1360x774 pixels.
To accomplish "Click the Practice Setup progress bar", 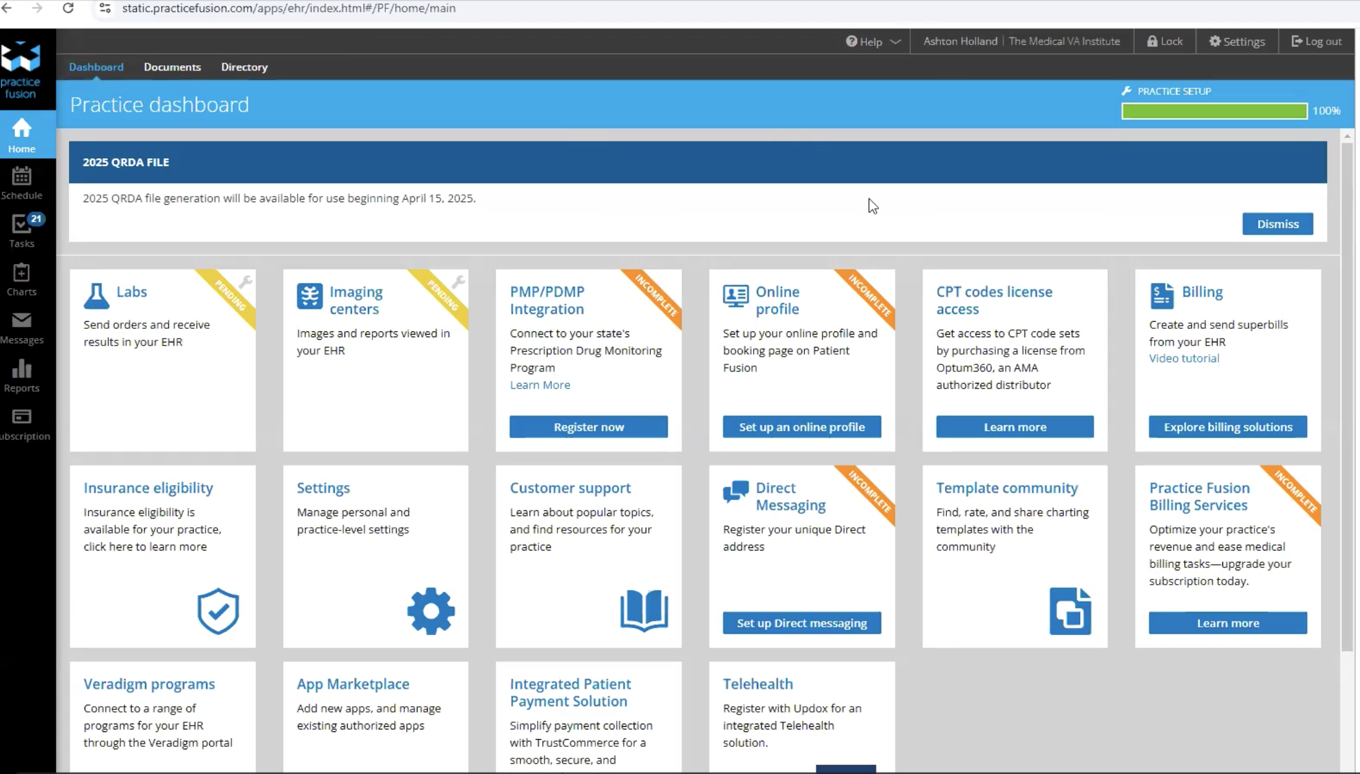I will 1213,111.
